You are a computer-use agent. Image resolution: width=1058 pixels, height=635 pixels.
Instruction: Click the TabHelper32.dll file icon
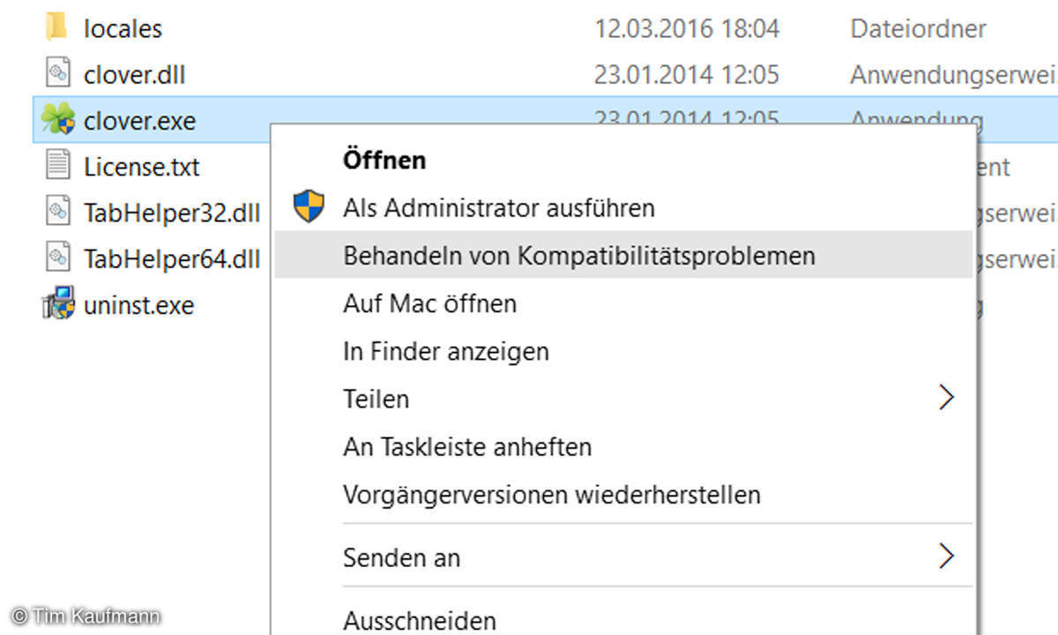coord(58,212)
